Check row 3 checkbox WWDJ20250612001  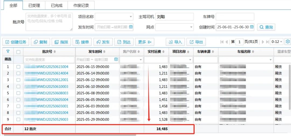(x=18, y=80)
